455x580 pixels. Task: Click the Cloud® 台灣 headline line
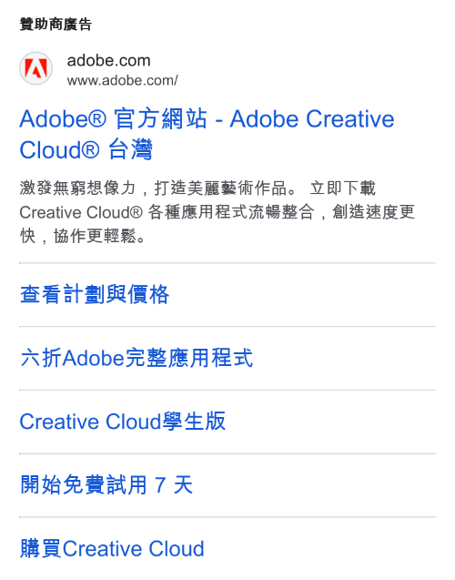86,150
